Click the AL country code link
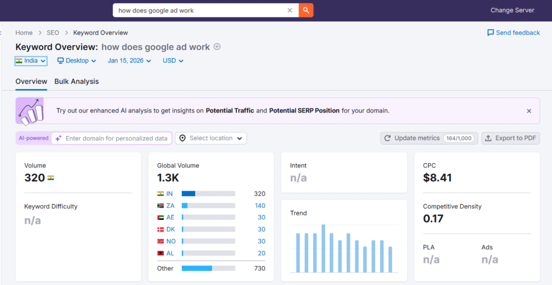552x285 pixels. 170,253
